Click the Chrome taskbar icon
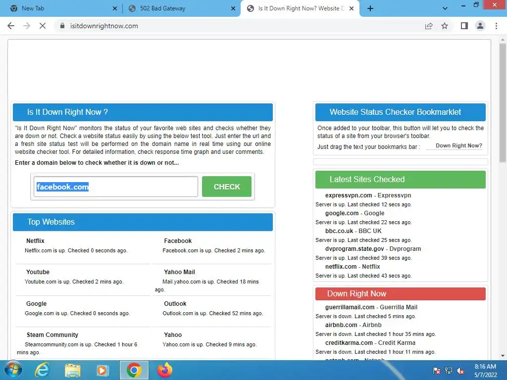This screenshot has height=380, width=507. [134, 370]
